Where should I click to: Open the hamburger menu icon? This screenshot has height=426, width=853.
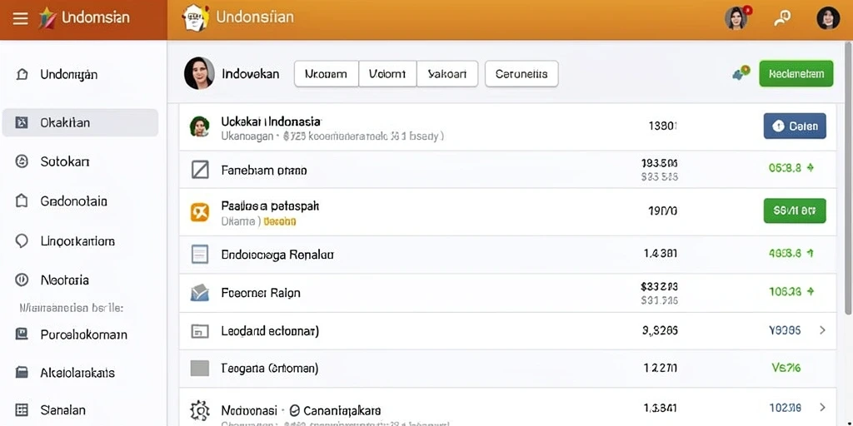[20, 18]
